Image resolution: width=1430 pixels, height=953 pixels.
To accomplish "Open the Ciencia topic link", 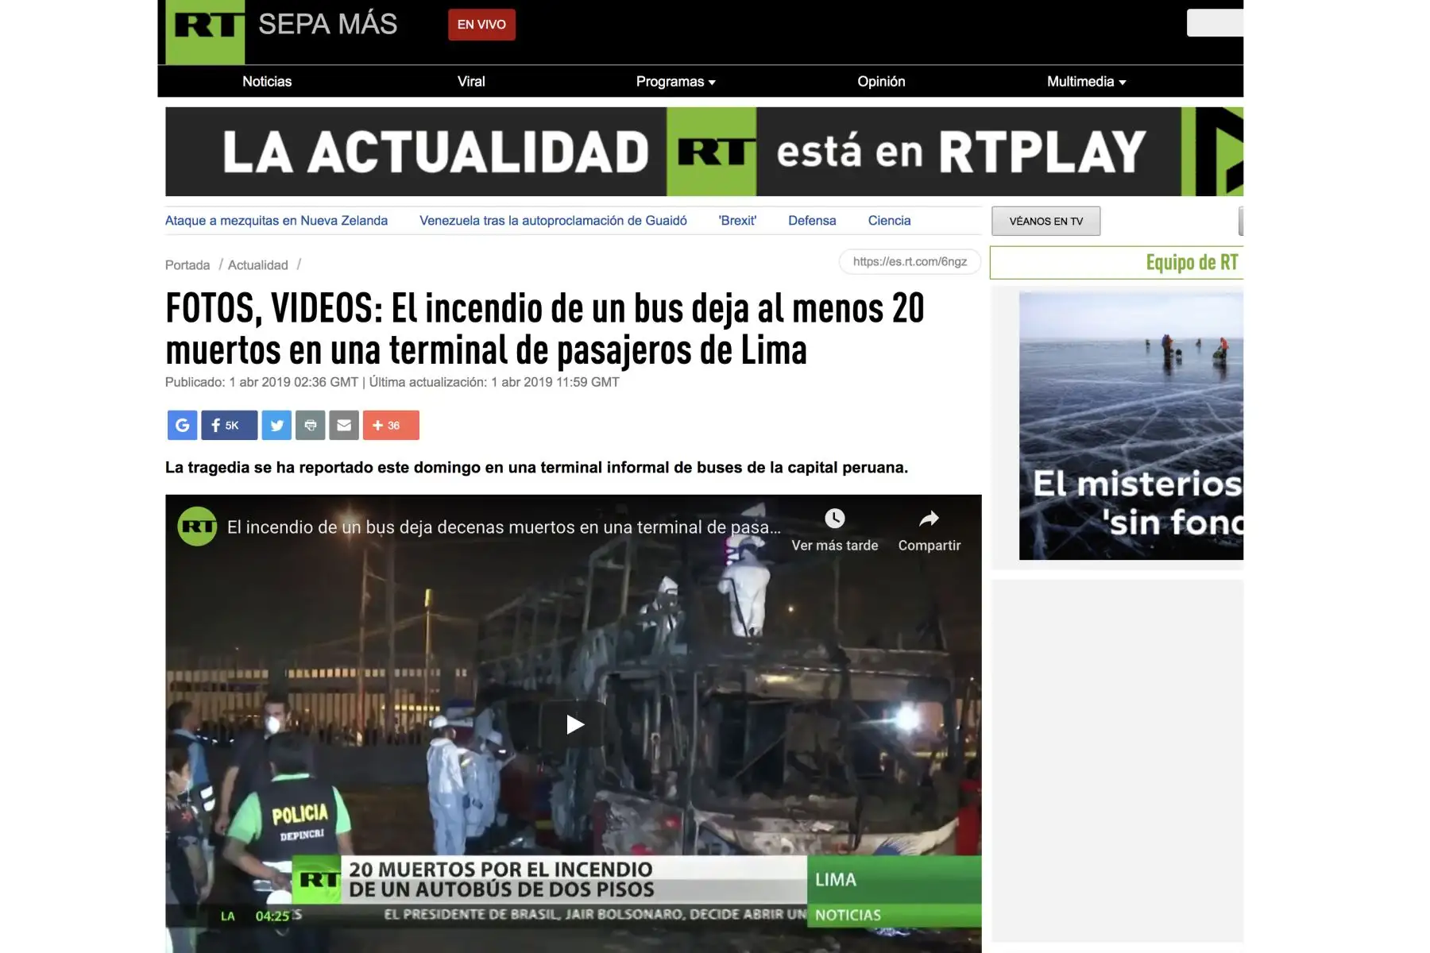I will point(889,221).
